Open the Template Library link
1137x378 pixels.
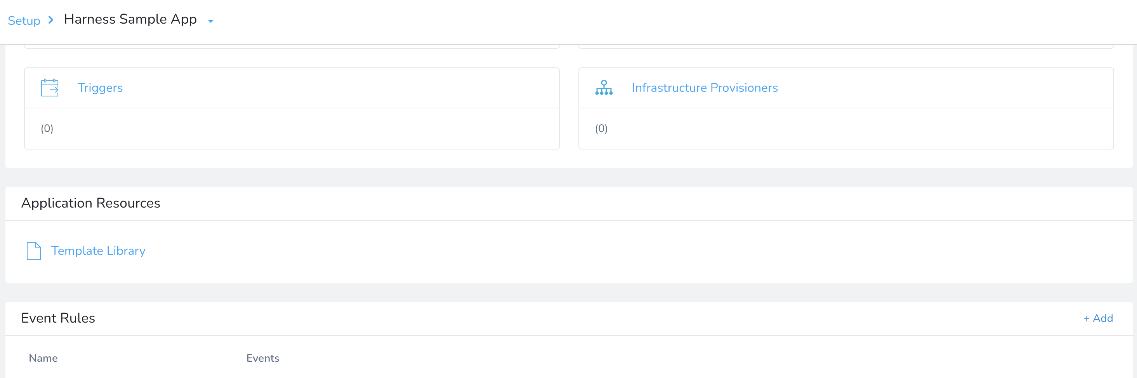98,251
